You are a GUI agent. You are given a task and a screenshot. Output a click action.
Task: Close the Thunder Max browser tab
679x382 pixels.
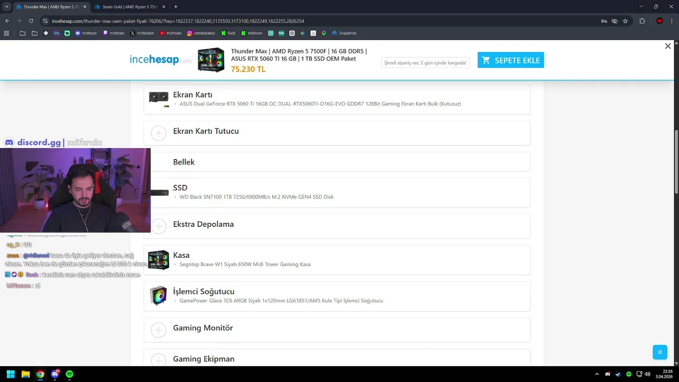pos(84,7)
